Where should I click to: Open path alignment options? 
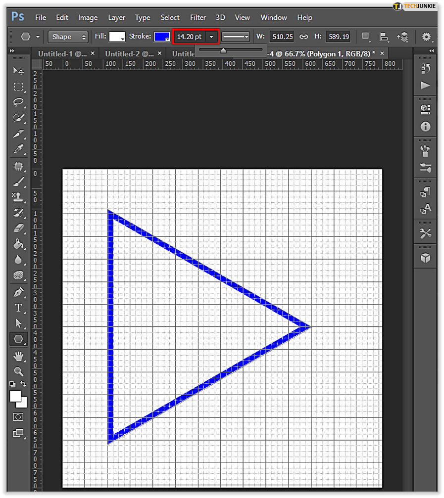click(x=384, y=37)
